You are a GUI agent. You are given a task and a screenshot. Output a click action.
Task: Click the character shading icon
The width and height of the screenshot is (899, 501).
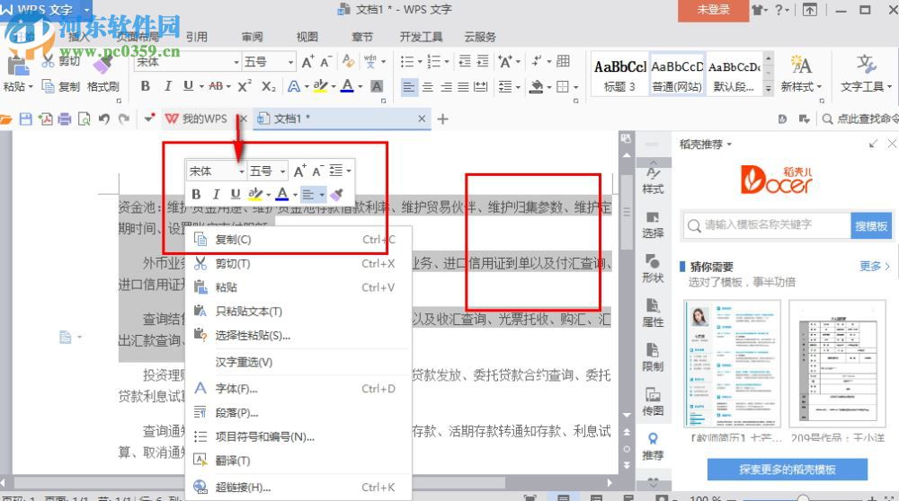coord(377,86)
